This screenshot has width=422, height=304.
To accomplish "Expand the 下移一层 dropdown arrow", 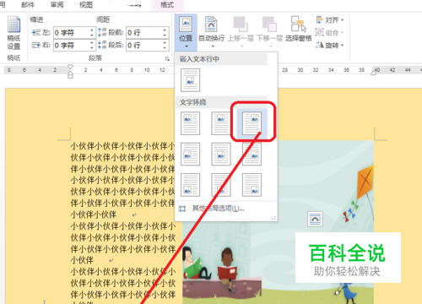I will click(271, 46).
